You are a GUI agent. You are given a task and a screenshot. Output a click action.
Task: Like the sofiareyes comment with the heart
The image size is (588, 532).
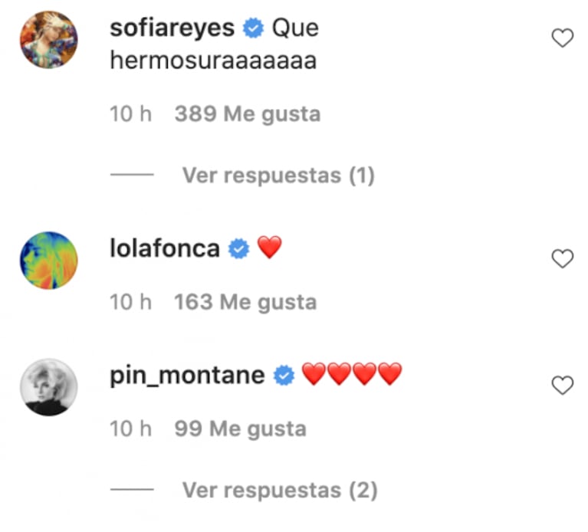click(x=563, y=38)
